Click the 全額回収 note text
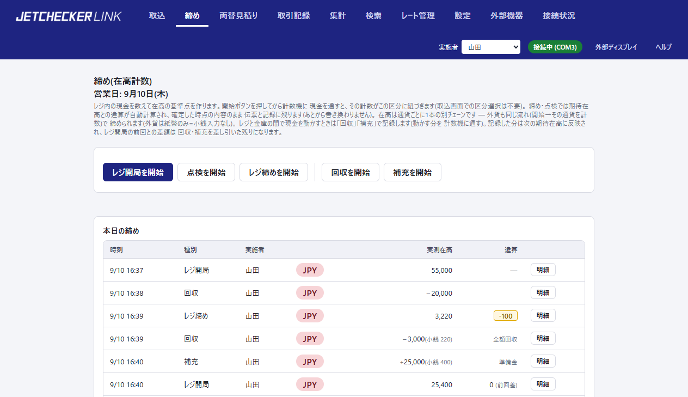688x397 pixels. (x=505, y=339)
